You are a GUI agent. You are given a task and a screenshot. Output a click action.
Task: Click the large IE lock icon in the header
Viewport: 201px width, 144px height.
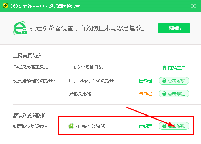click(20, 28)
